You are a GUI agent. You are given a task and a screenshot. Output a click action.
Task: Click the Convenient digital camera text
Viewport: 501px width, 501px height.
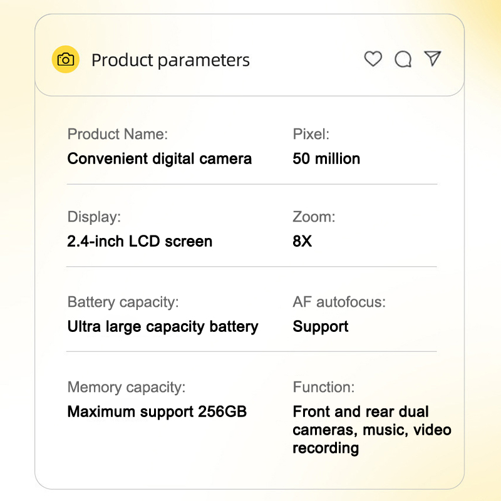coord(159,158)
